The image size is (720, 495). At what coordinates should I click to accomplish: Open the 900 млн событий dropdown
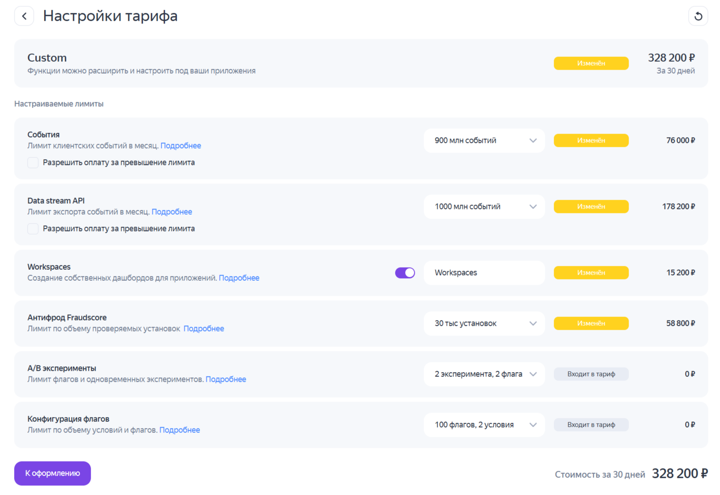tap(484, 141)
